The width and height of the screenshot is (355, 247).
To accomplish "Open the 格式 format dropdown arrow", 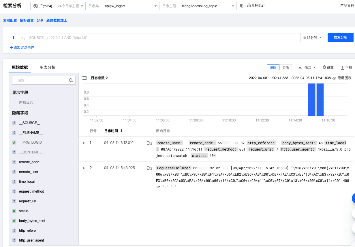I will click(x=314, y=67).
